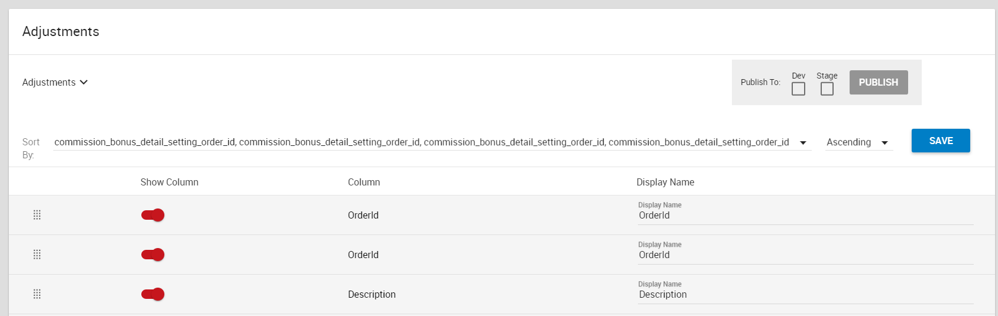Click the Display Name column header
998x316 pixels.
click(665, 182)
